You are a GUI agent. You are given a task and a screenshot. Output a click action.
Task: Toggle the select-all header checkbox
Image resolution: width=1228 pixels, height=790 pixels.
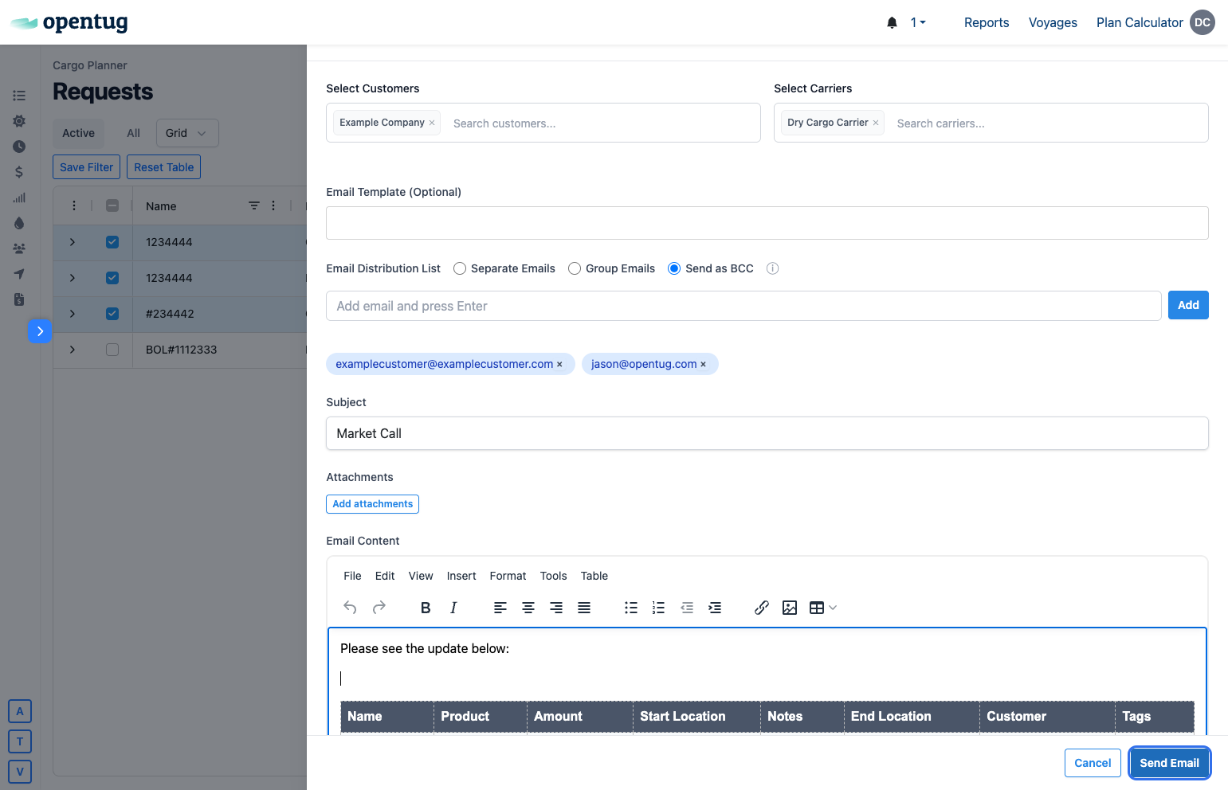coord(112,205)
